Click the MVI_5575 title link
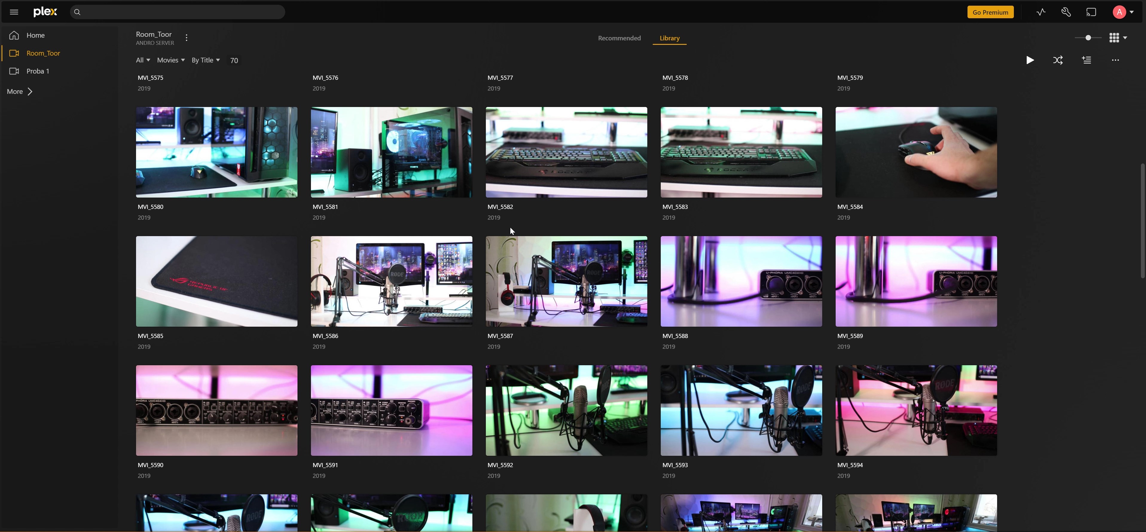The width and height of the screenshot is (1146, 532). point(150,77)
